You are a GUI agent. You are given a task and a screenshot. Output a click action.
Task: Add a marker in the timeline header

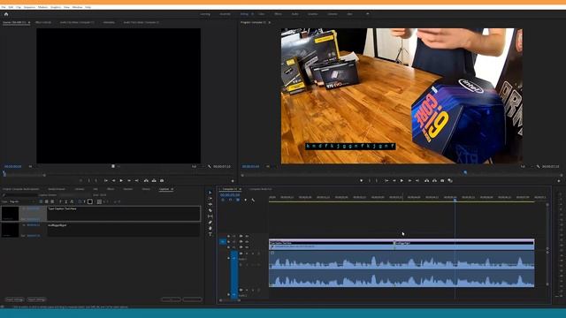[246, 201]
